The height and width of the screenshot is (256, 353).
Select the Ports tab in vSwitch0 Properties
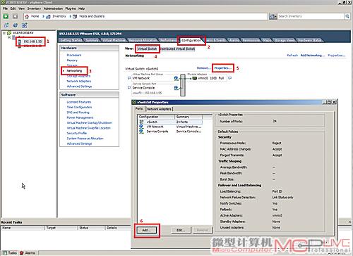click(139, 108)
